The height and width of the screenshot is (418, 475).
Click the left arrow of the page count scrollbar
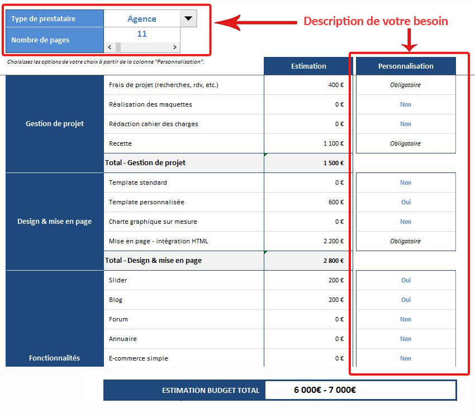[109, 47]
